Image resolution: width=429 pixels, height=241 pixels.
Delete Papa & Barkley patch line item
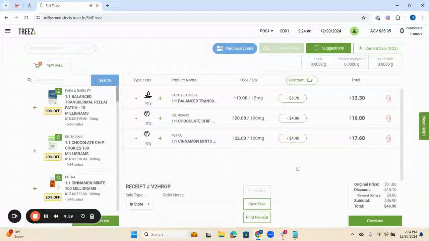[x=388, y=98]
